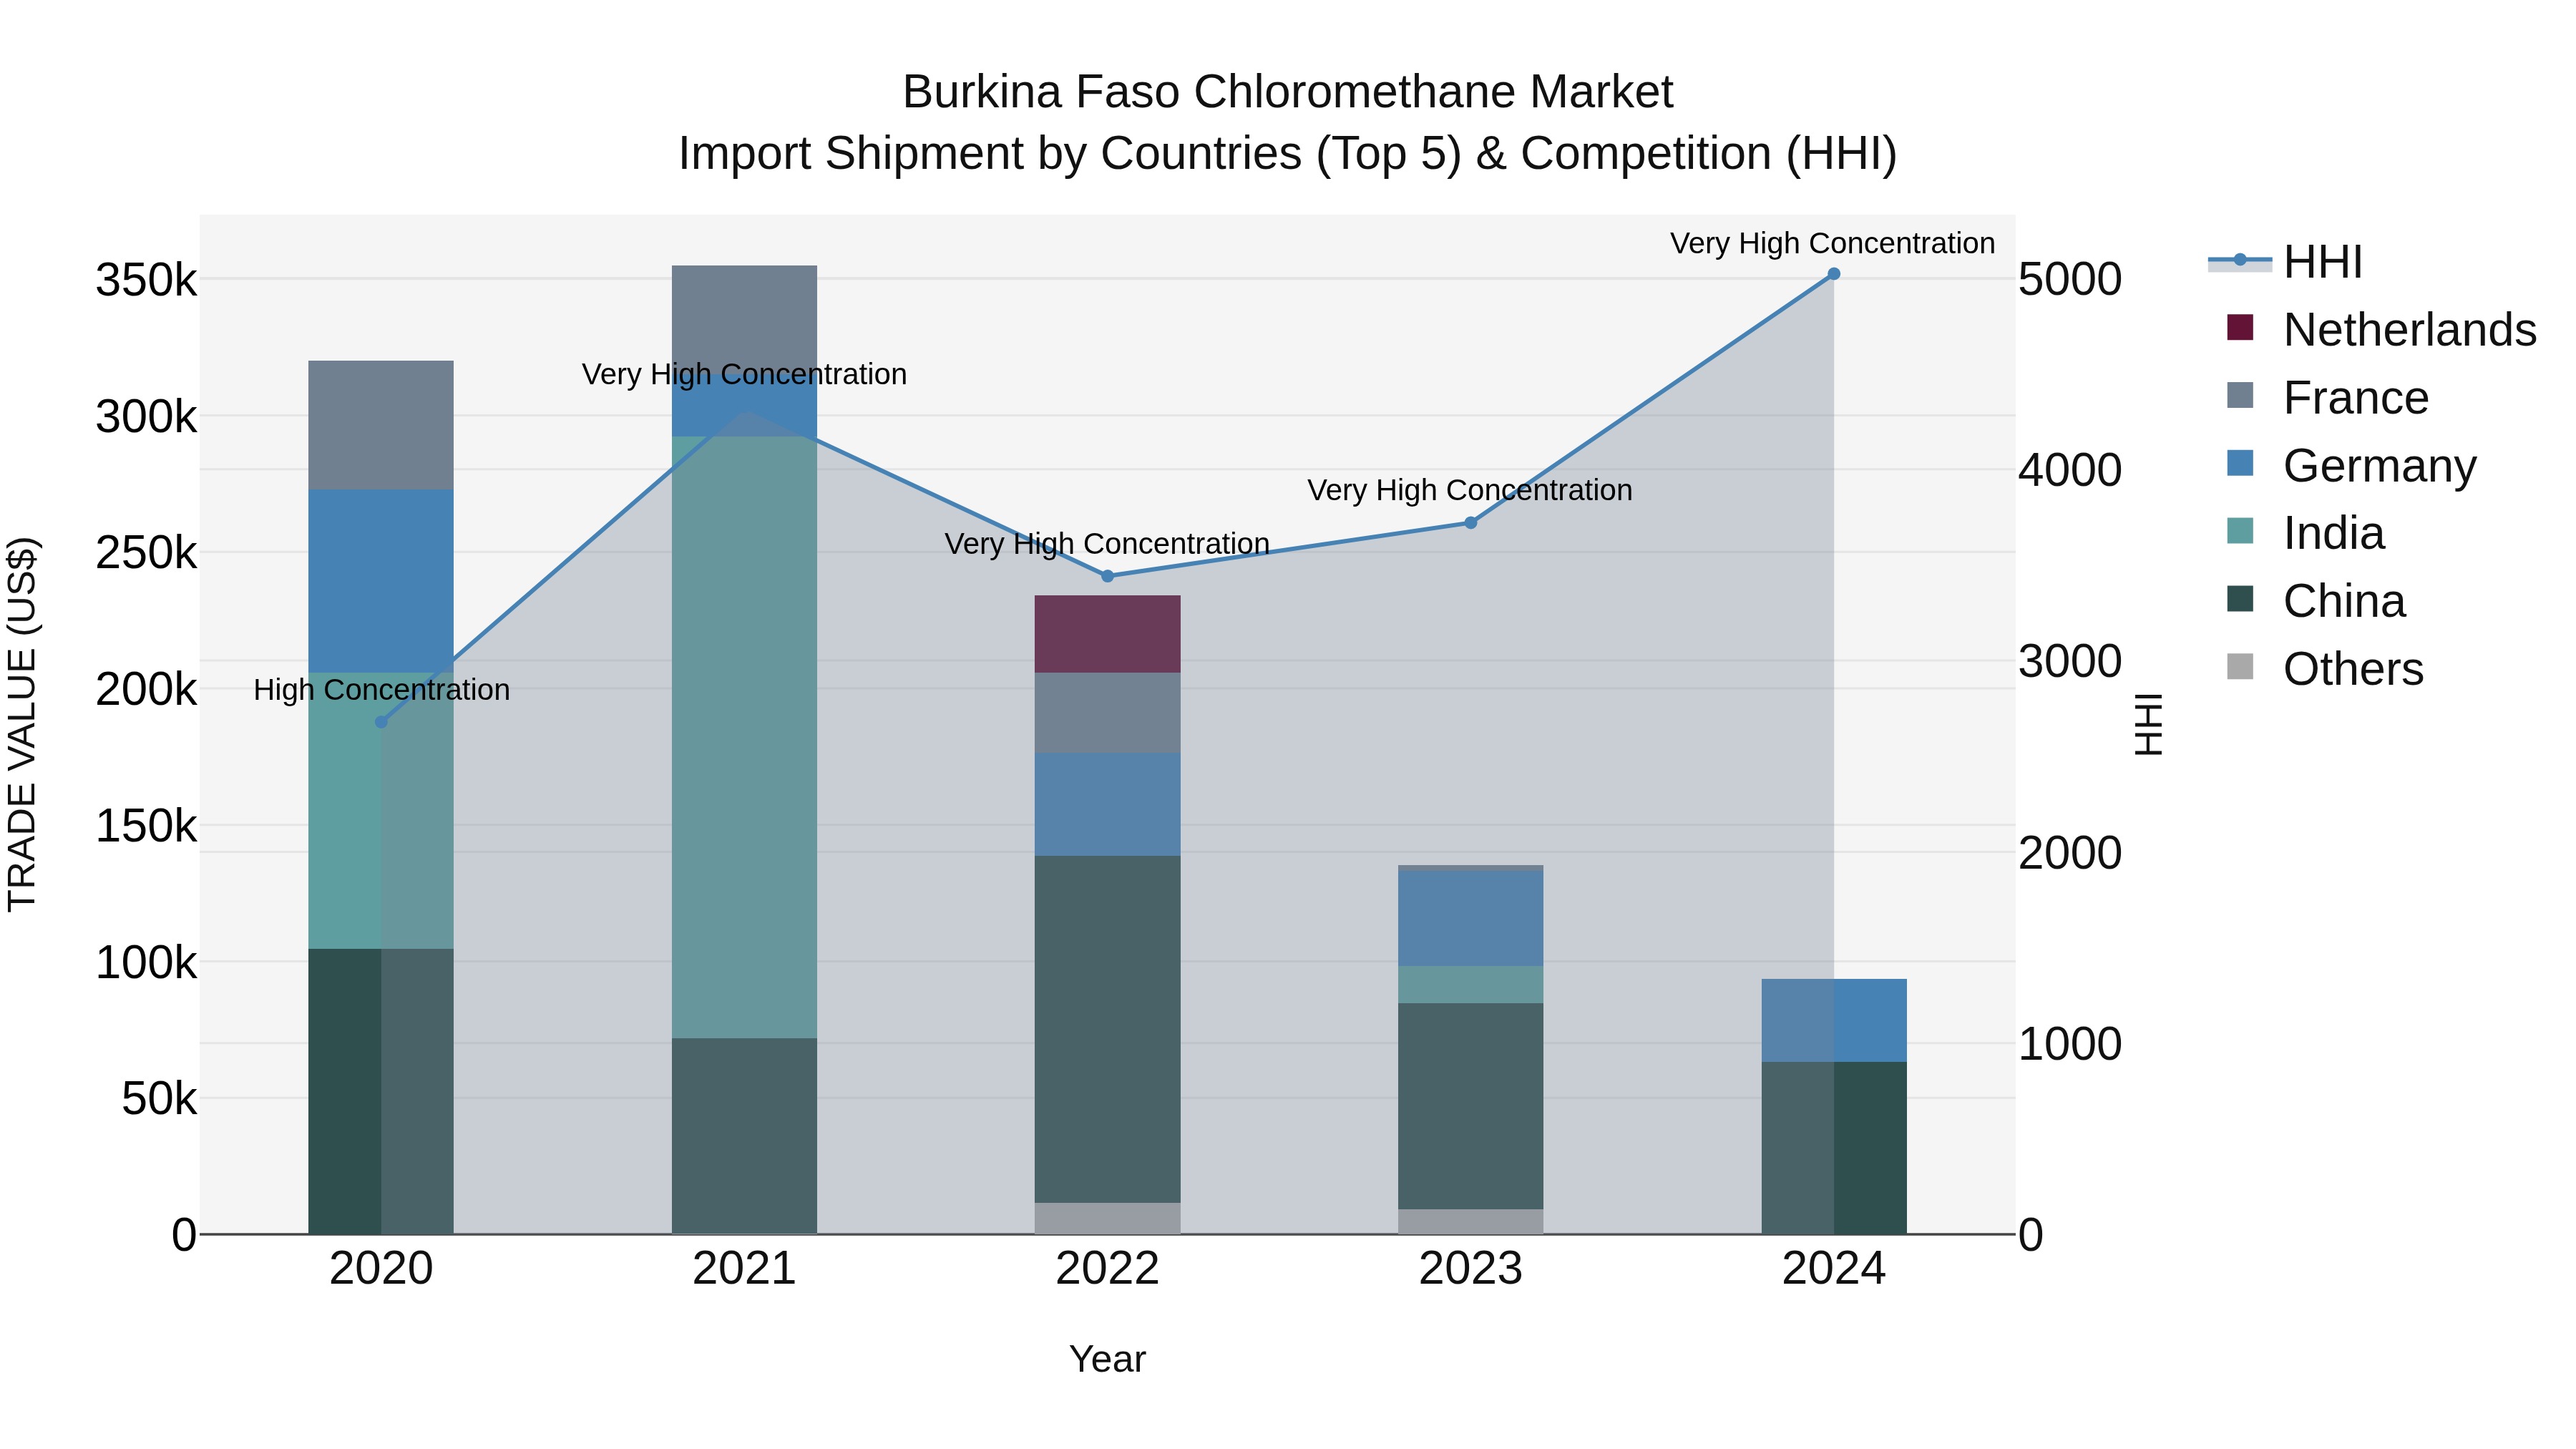Click the 1000 HHI axis tick
The height and width of the screenshot is (1449, 2576).
click(2070, 1044)
